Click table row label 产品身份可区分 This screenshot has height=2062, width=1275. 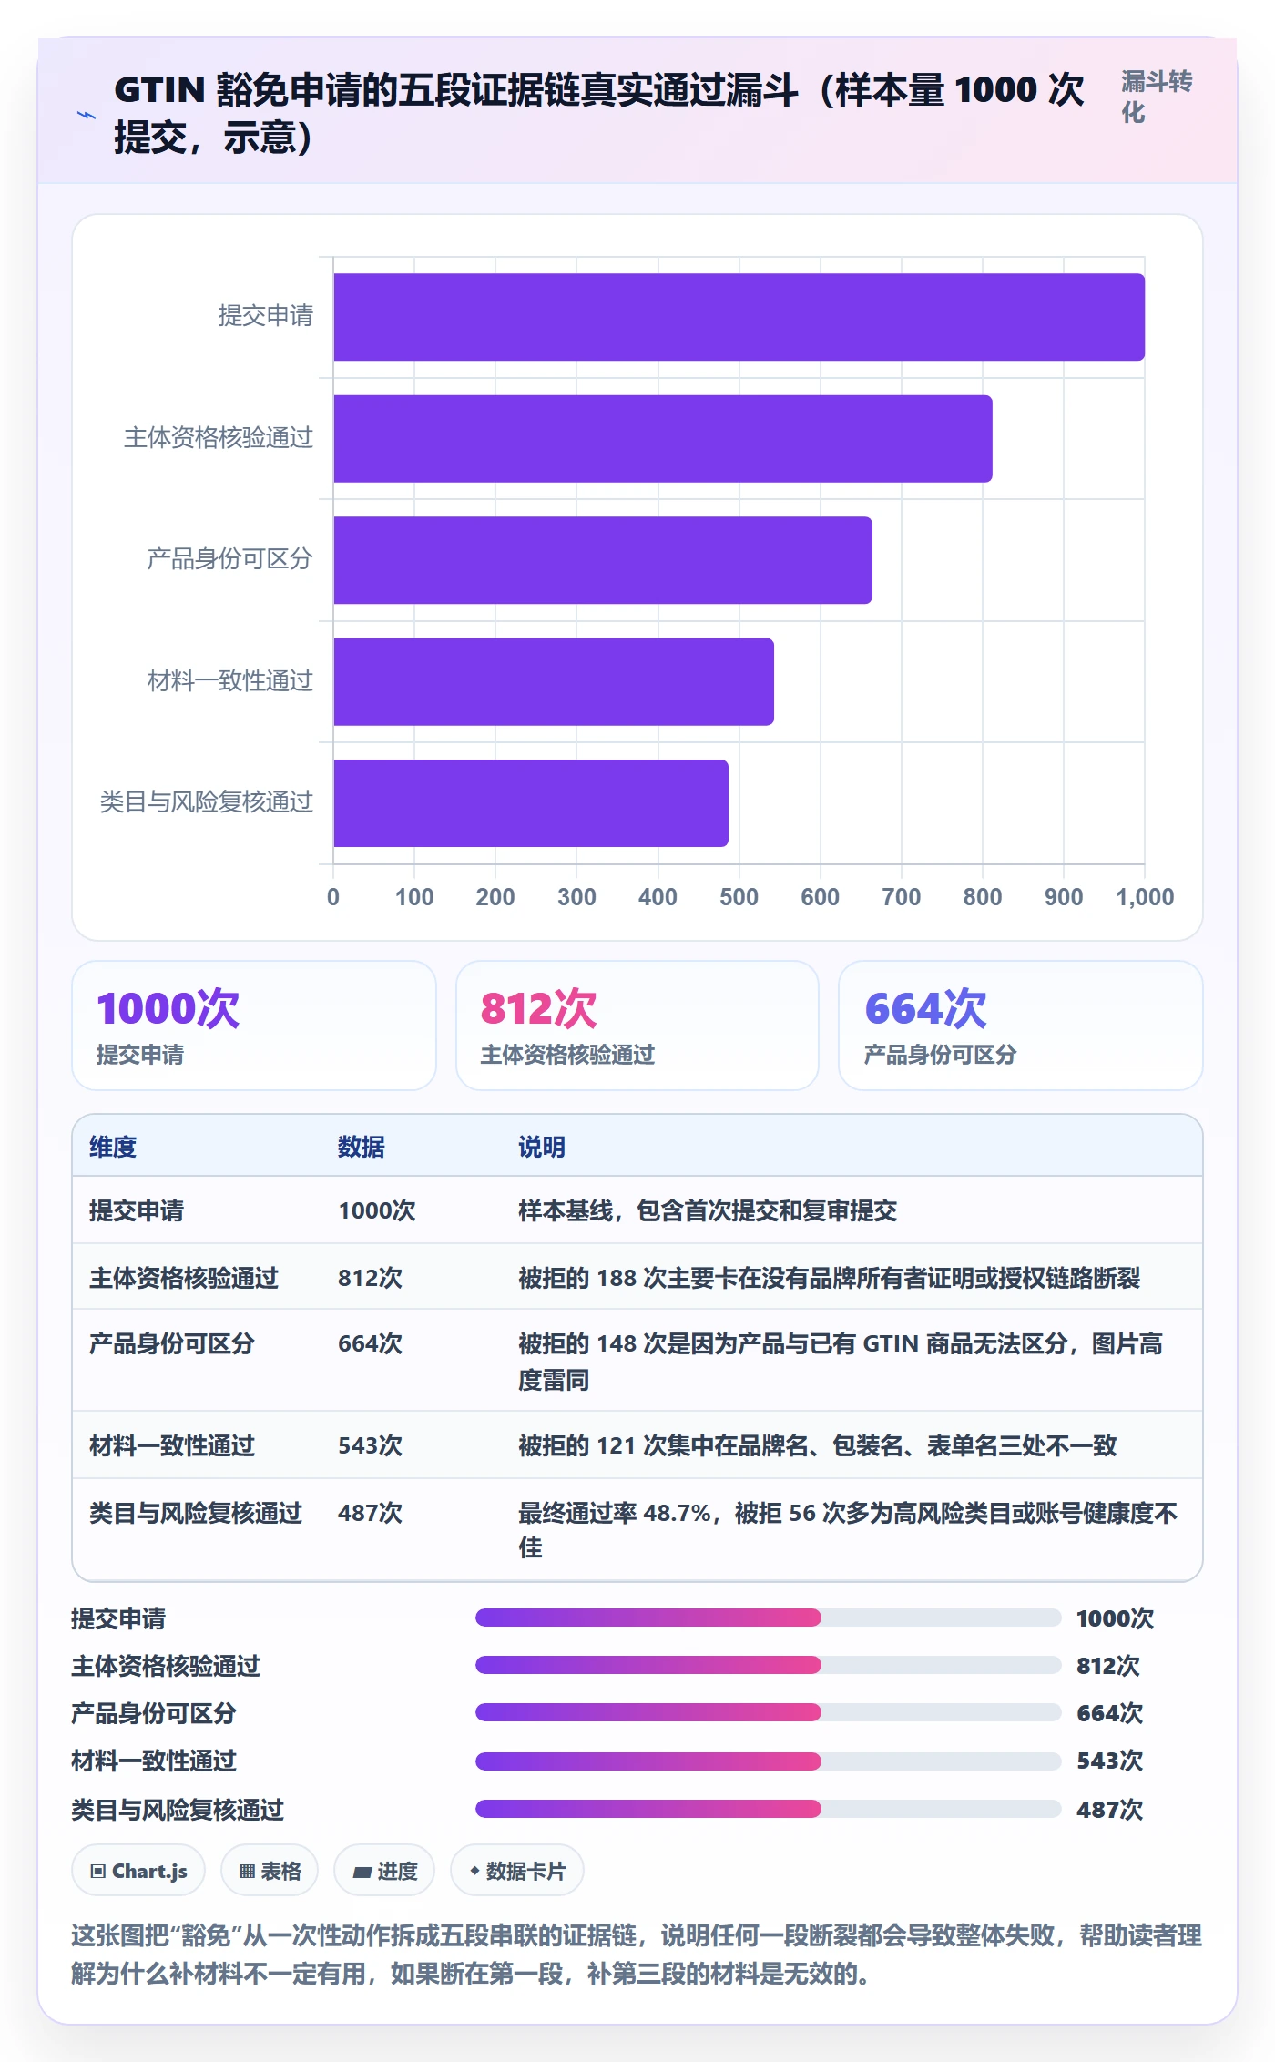pyautogui.click(x=172, y=1343)
